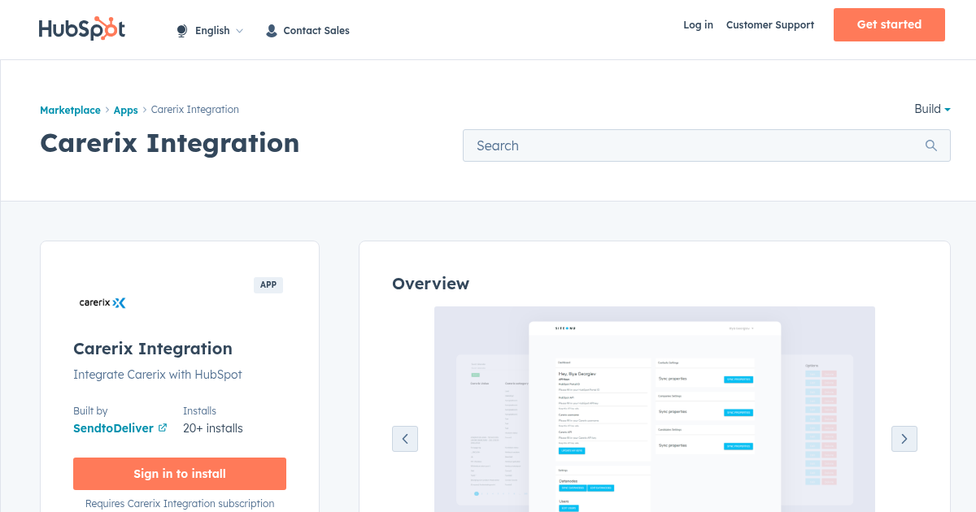
Task: Click Log in
Action: coord(698,25)
